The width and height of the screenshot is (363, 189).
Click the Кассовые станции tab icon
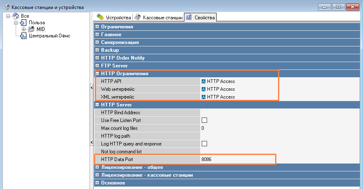(x=137, y=17)
